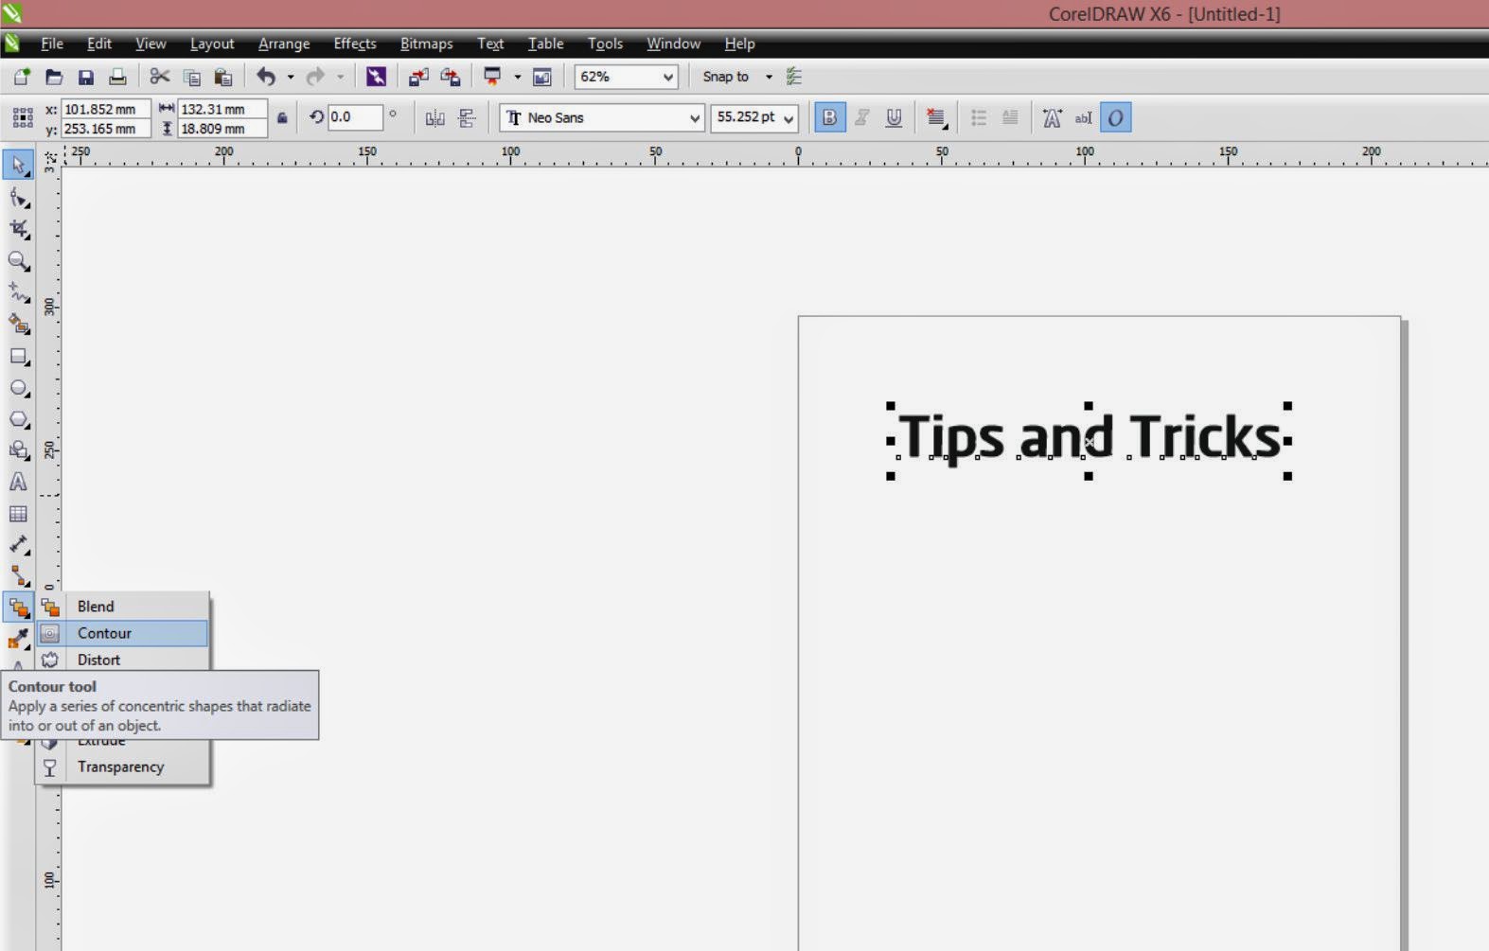The width and height of the screenshot is (1489, 951).
Task: Open the Neo Sans font list
Action: point(694,118)
